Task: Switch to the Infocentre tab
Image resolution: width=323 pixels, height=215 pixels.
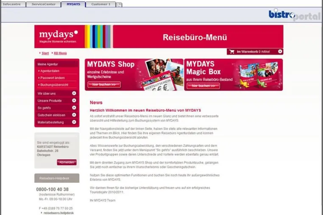Action: tap(13, 4)
